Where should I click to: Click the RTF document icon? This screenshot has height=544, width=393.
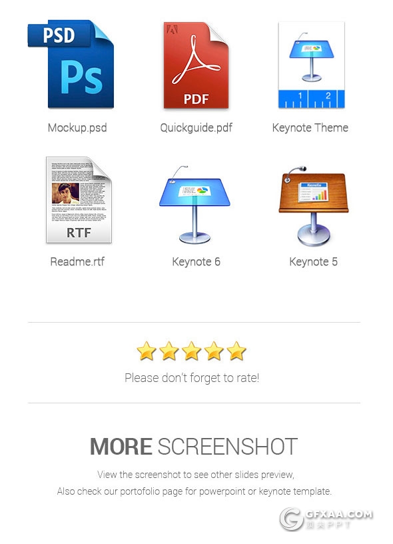click(79, 200)
